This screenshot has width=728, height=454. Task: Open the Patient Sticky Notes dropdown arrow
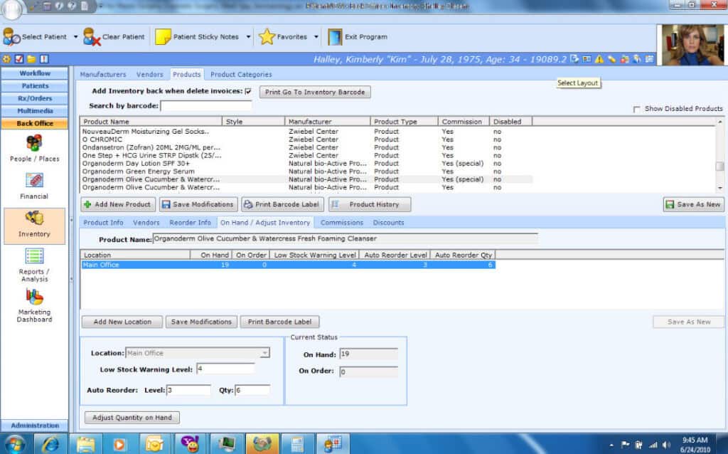point(248,37)
